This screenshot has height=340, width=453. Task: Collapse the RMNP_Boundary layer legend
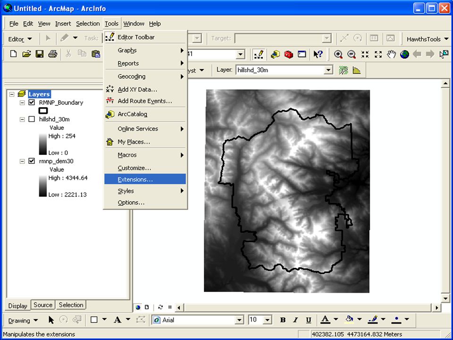tap(22, 102)
